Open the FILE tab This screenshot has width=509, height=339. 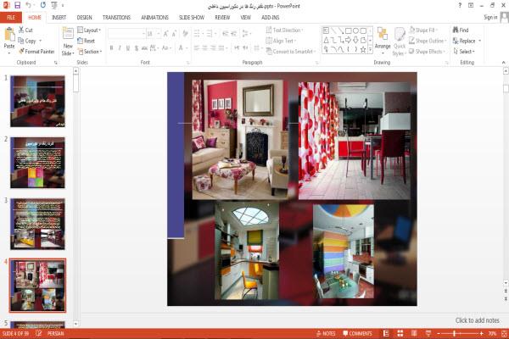click(11, 18)
